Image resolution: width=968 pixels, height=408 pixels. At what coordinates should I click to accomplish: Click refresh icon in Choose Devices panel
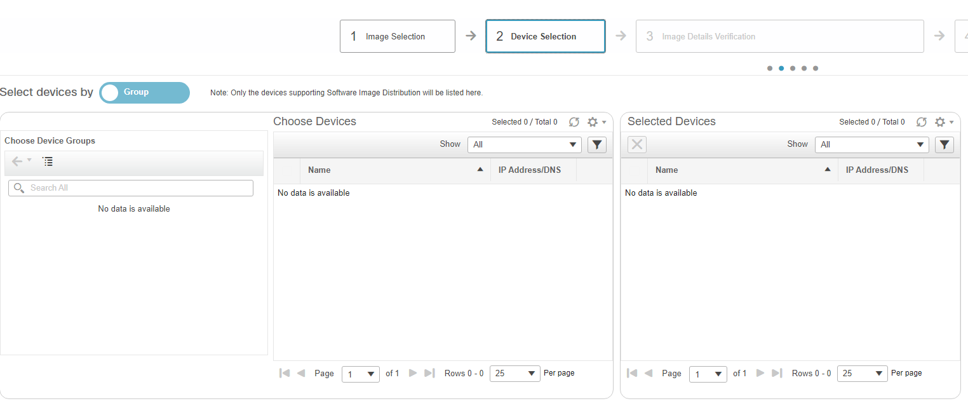click(574, 122)
